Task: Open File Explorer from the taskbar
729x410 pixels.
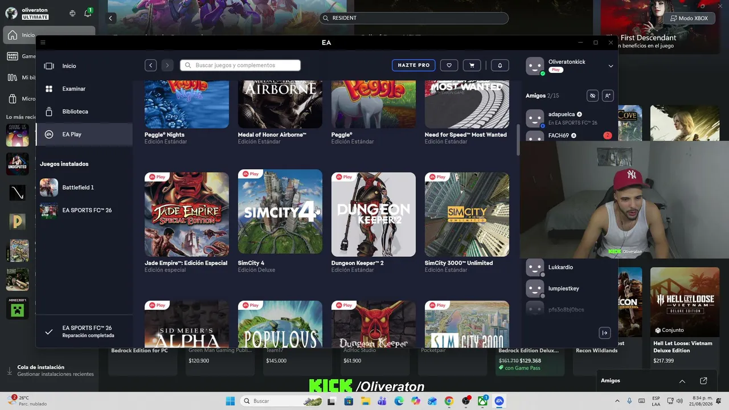Action: click(x=365, y=401)
